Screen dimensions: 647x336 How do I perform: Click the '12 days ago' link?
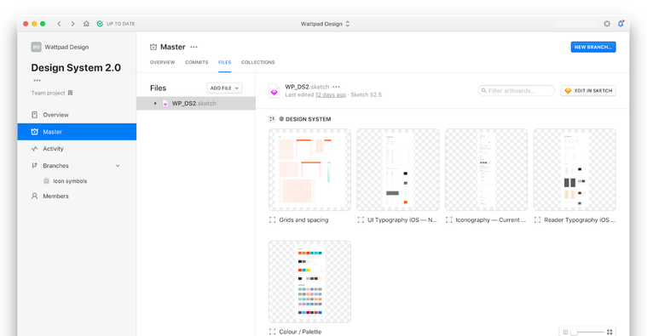click(x=331, y=94)
